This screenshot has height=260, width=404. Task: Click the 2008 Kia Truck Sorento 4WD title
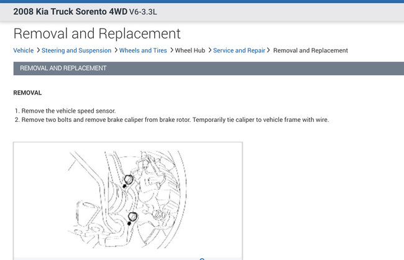(70, 12)
